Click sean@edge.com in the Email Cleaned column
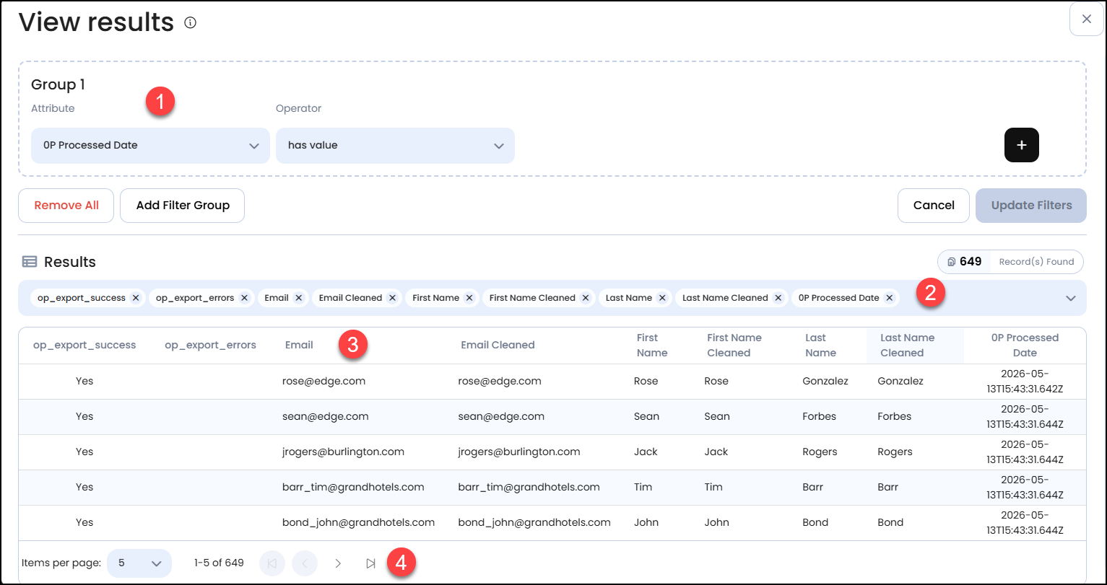 [501, 416]
